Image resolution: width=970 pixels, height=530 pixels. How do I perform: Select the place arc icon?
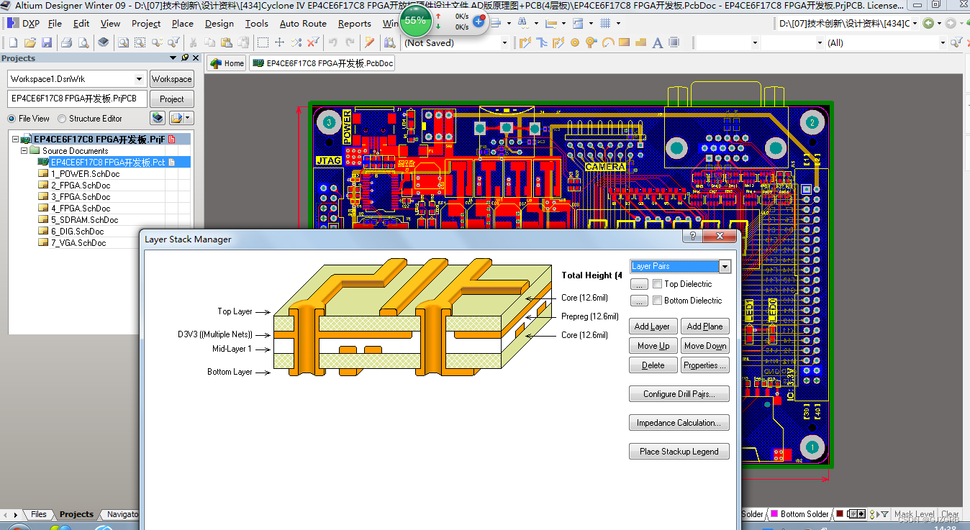(608, 43)
